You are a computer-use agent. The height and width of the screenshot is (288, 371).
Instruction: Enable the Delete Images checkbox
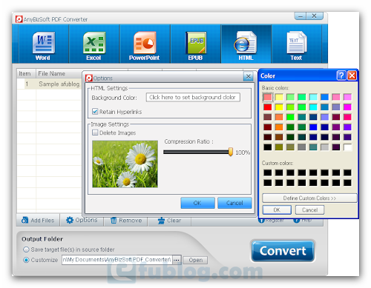(95, 133)
